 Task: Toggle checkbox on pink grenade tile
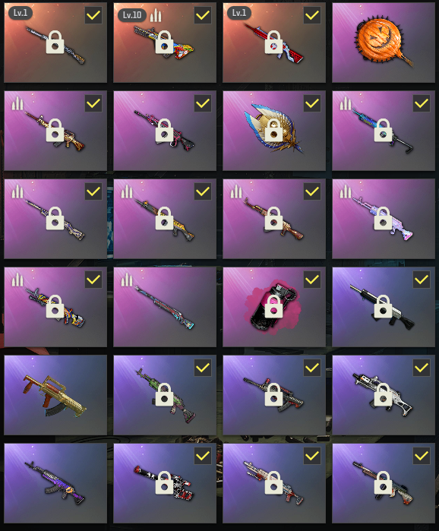coord(312,280)
